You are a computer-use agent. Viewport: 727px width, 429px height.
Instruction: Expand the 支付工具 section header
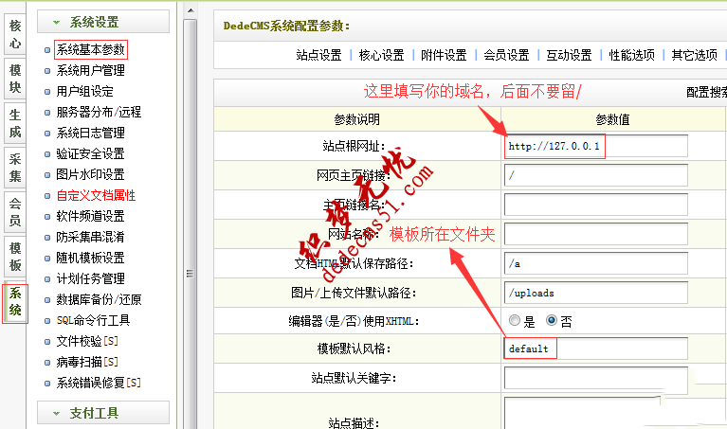[x=103, y=413]
